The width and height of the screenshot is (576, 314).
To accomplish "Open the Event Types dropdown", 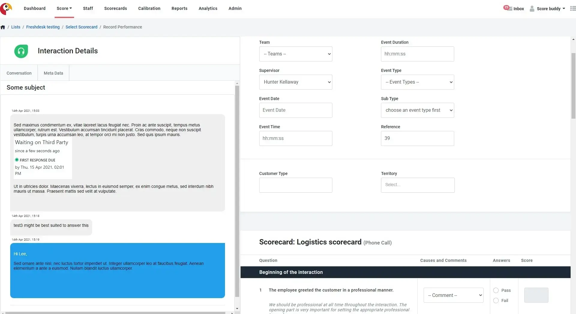I will click(417, 82).
